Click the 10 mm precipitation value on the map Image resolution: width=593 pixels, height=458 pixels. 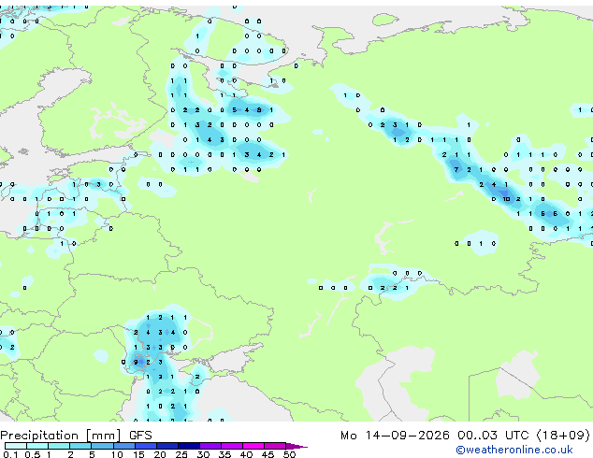pos(506,199)
